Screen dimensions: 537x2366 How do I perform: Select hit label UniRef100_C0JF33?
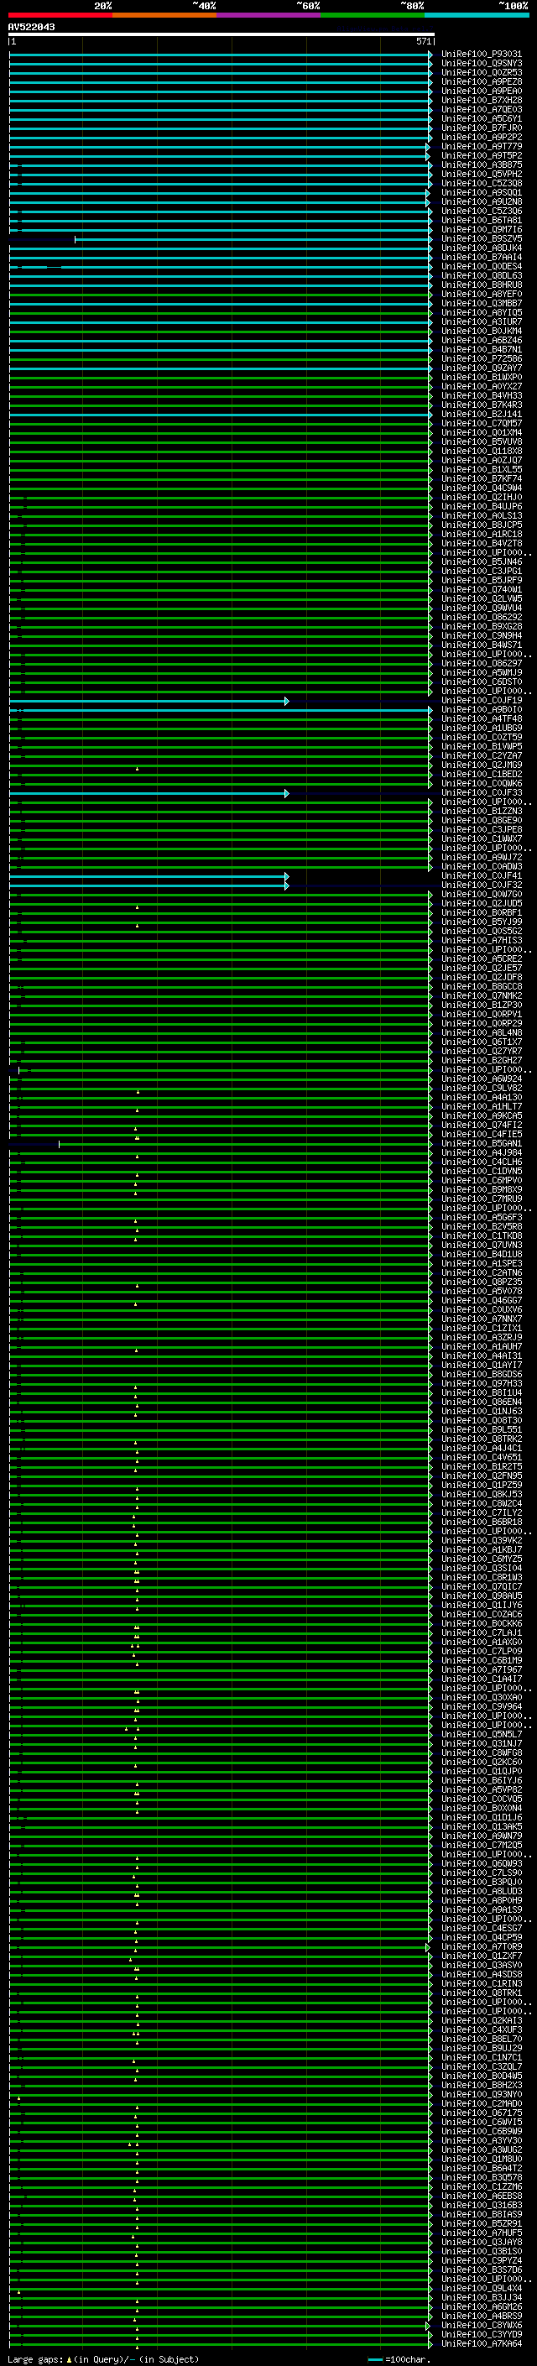(482, 792)
